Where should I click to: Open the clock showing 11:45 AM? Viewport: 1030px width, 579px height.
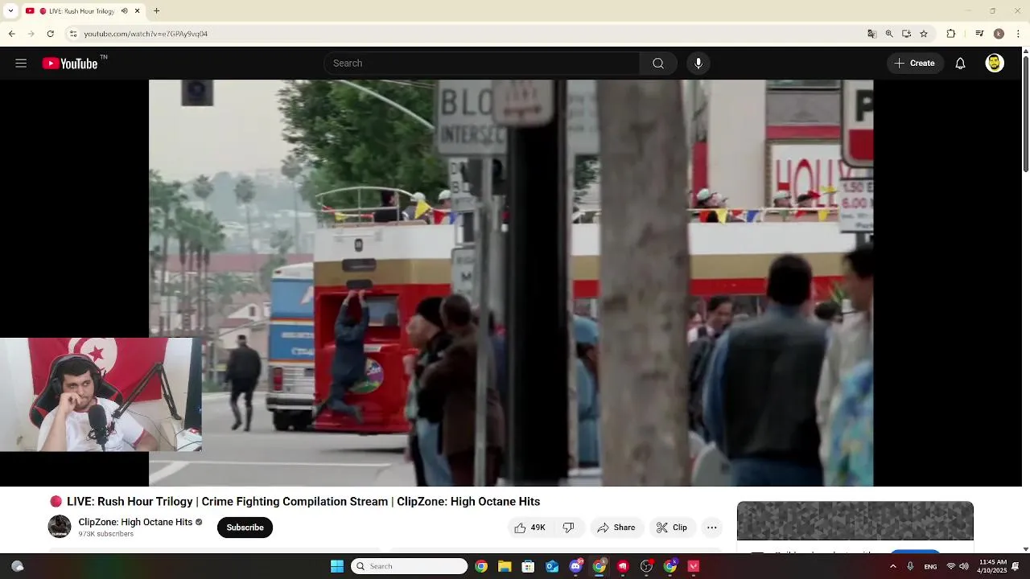[x=992, y=566]
